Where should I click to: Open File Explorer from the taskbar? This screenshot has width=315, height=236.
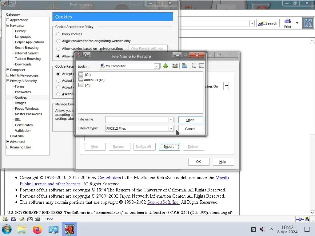pyautogui.click(x=22, y=229)
